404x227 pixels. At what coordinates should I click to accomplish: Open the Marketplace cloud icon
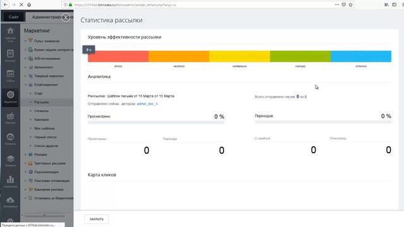pyautogui.click(x=10, y=200)
